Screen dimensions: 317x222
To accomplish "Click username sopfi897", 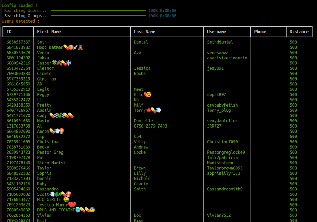I will (216, 95).
